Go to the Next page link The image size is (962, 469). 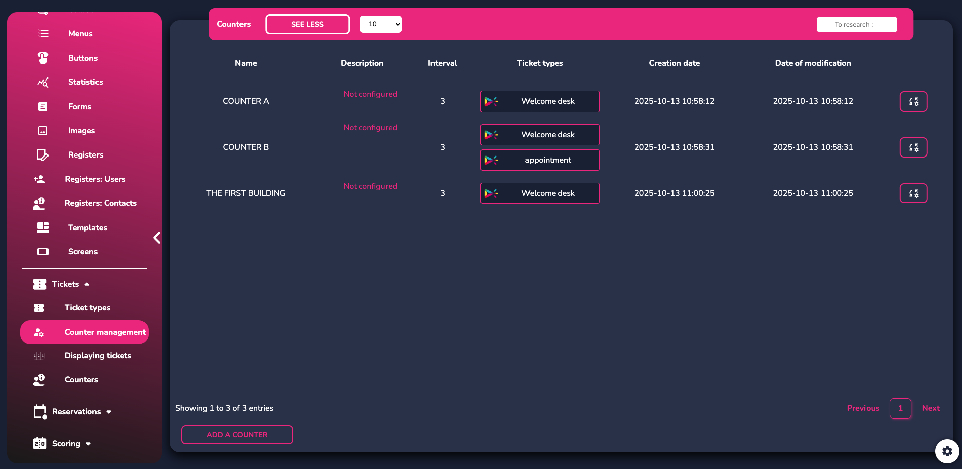930,408
